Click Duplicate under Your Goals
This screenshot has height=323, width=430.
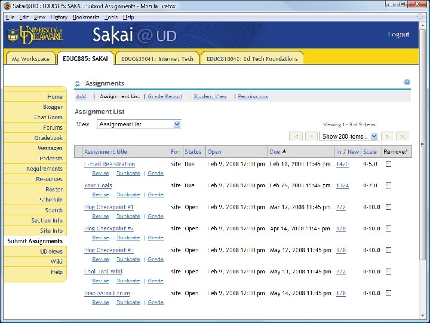pyautogui.click(x=128, y=194)
